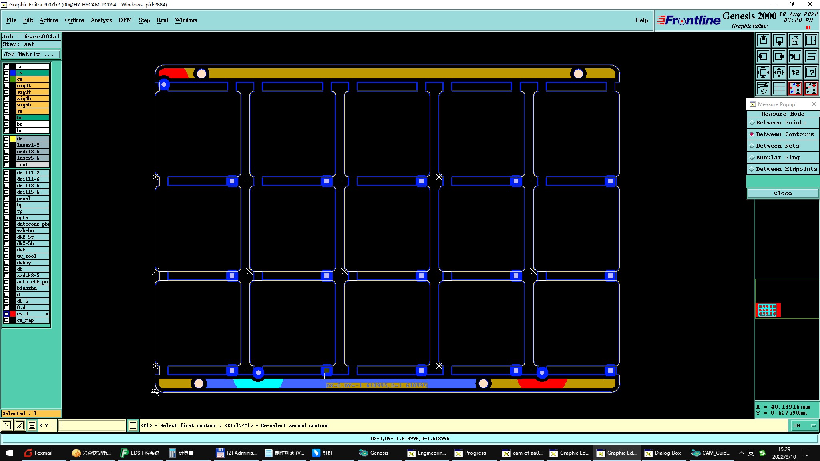The image size is (820, 461).
Task: Click Close in Measure Popup
Action: pos(782,194)
